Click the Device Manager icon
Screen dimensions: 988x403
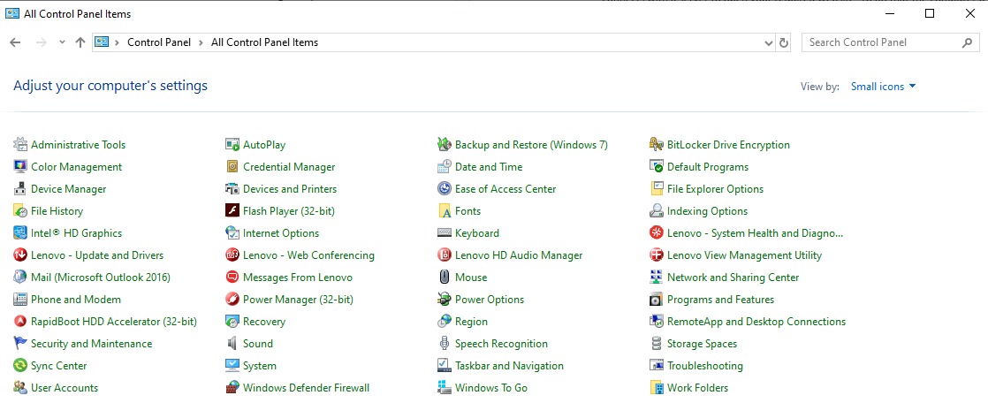click(x=20, y=189)
